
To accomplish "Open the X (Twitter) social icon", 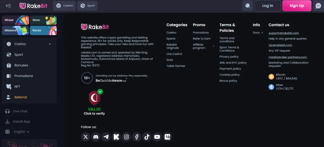I will [x=85, y=137].
